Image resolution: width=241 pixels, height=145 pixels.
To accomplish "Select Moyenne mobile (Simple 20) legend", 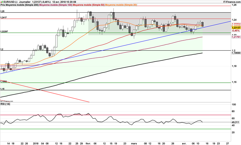I will 121,5.
